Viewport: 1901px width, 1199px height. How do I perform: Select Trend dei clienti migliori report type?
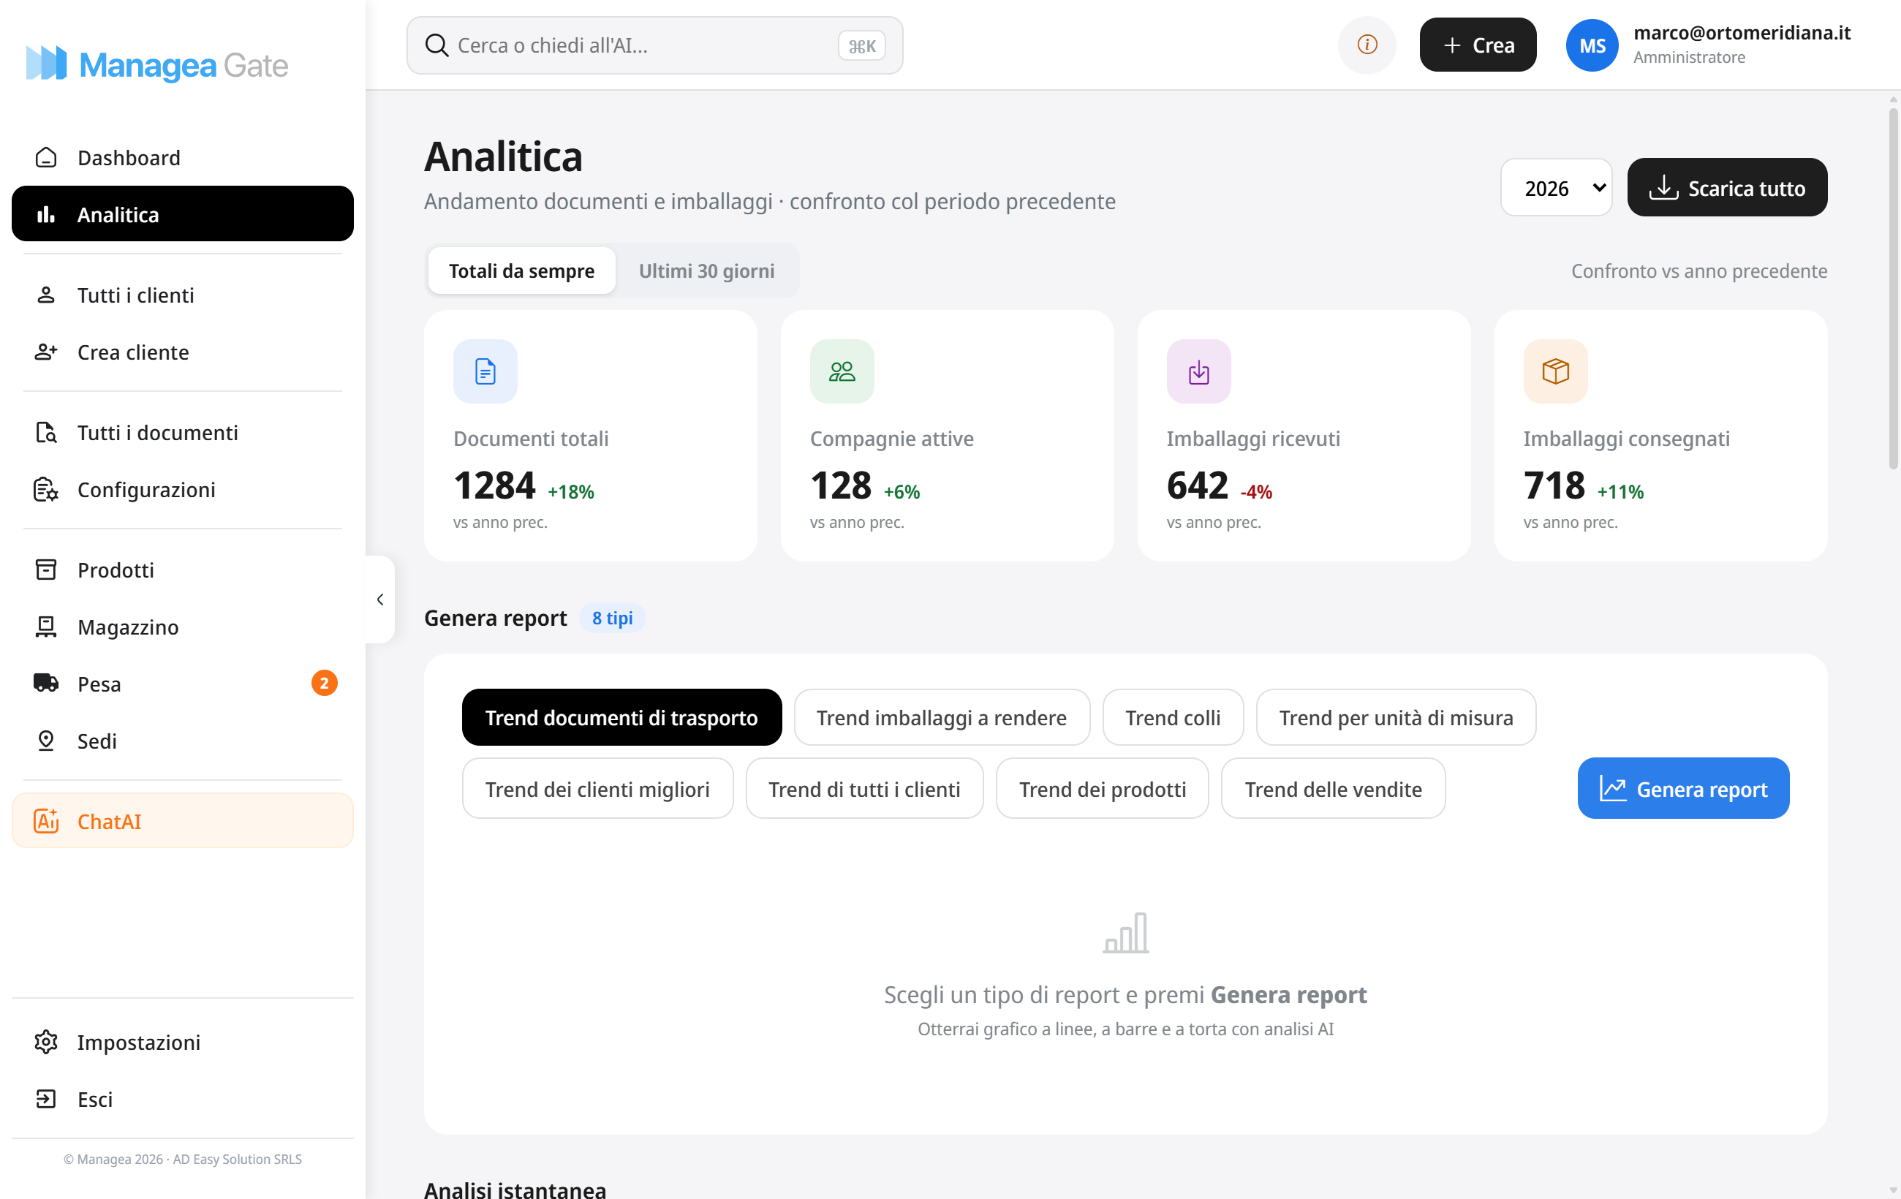click(597, 789)
